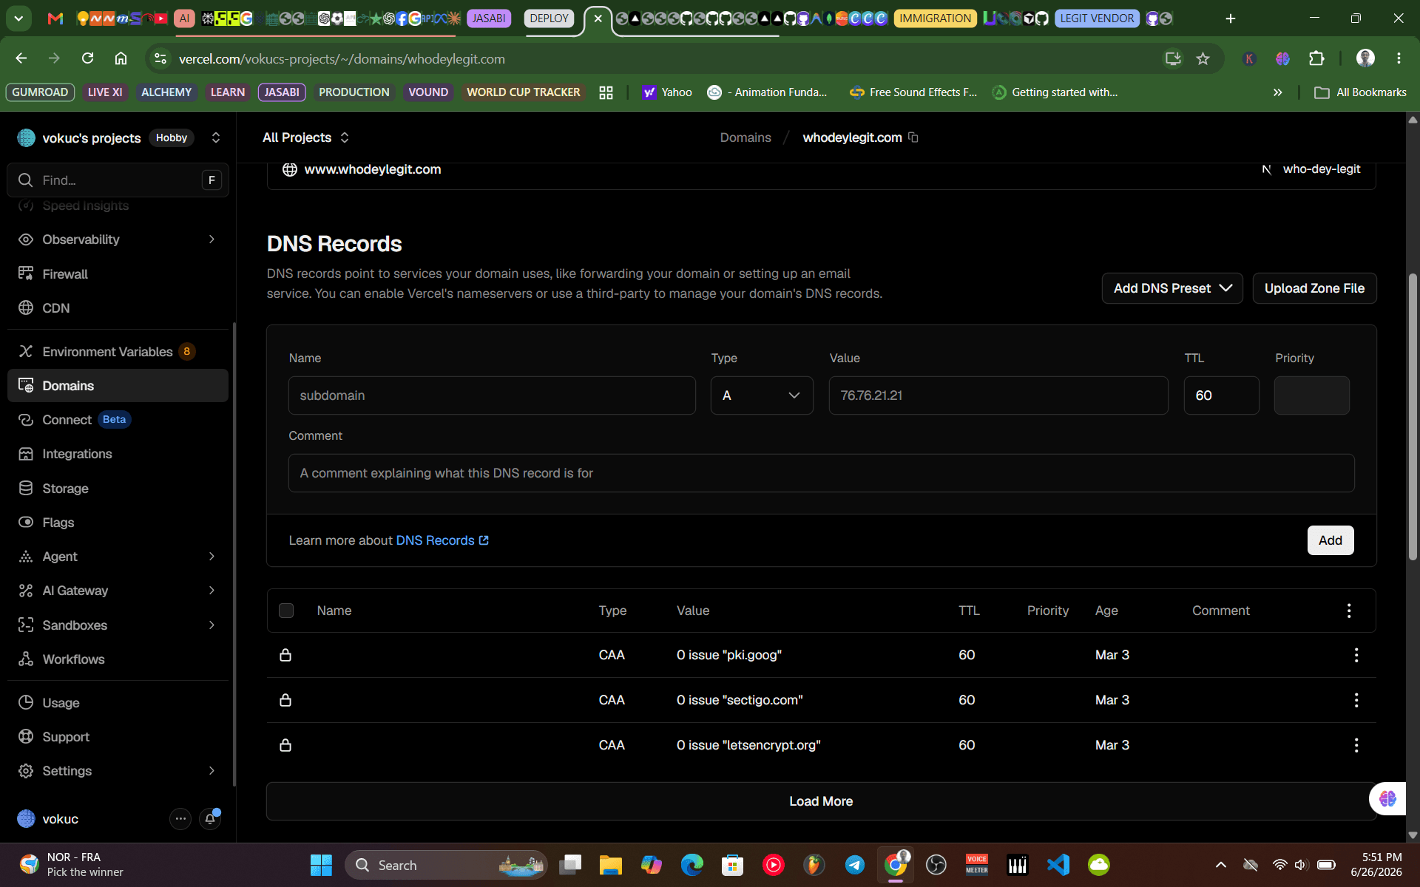Click the Windows Start button
The image size is (1420, 887).
tap(321, 865)
